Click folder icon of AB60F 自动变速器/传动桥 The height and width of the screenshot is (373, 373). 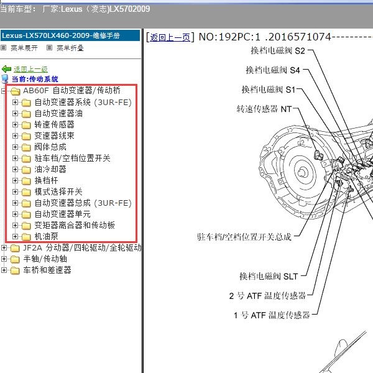15,91
